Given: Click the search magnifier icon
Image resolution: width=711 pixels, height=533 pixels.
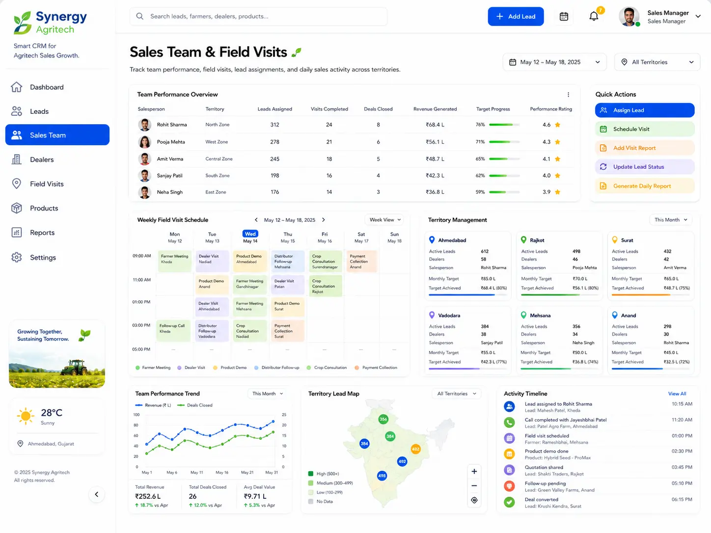Looking at the screenshot, I should coord(140,16).
